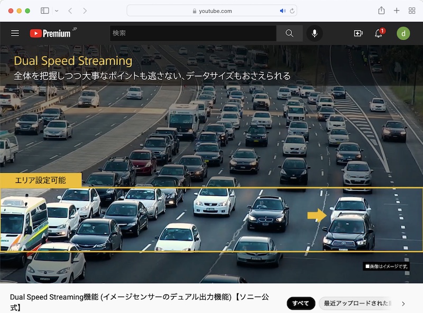Viewport: 423px width, 313px height.
Task: Show the Safari sidebar icon
Action: pyautogui.click(x=45, y=10)
